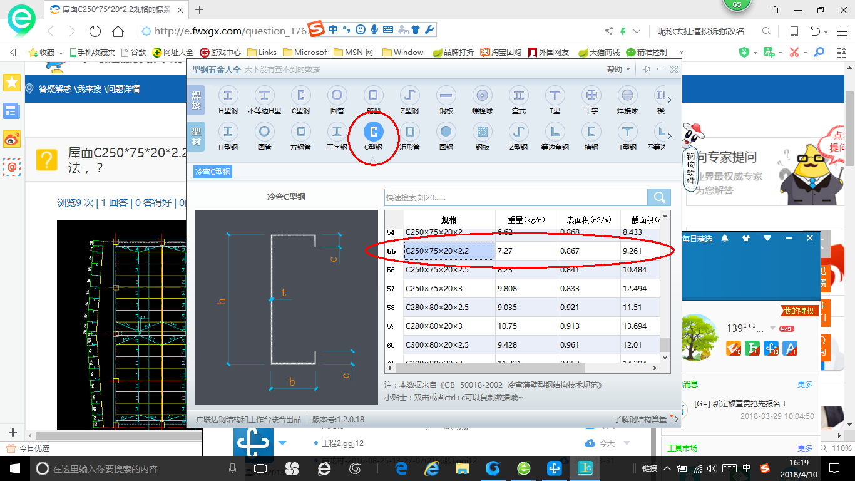Open the 天猫商城 bookmark

[x=599, y=53]
